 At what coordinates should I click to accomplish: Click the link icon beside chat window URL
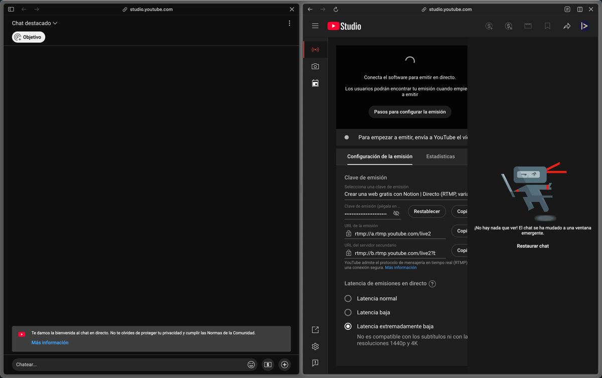pyautogui.click(x=125, y=9)
